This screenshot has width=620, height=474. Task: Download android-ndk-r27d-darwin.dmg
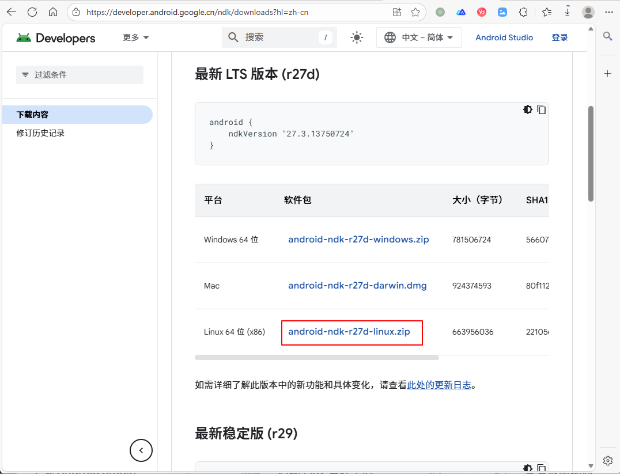point(357,286)
